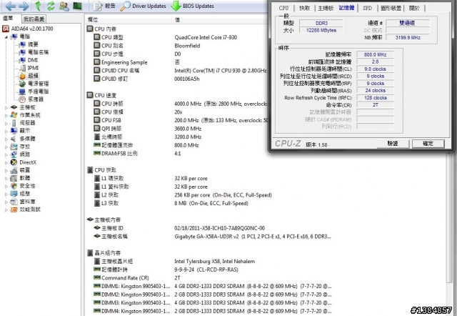Switch to the 我的最愛 favorites tab
This screenshot has height=316, width=457.
[34, 19]
